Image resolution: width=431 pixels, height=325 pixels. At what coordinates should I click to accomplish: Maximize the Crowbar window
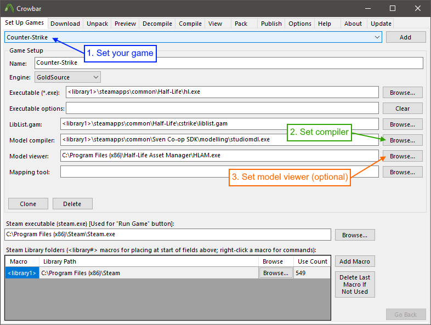pyautogui.click(x=393, y=9)
